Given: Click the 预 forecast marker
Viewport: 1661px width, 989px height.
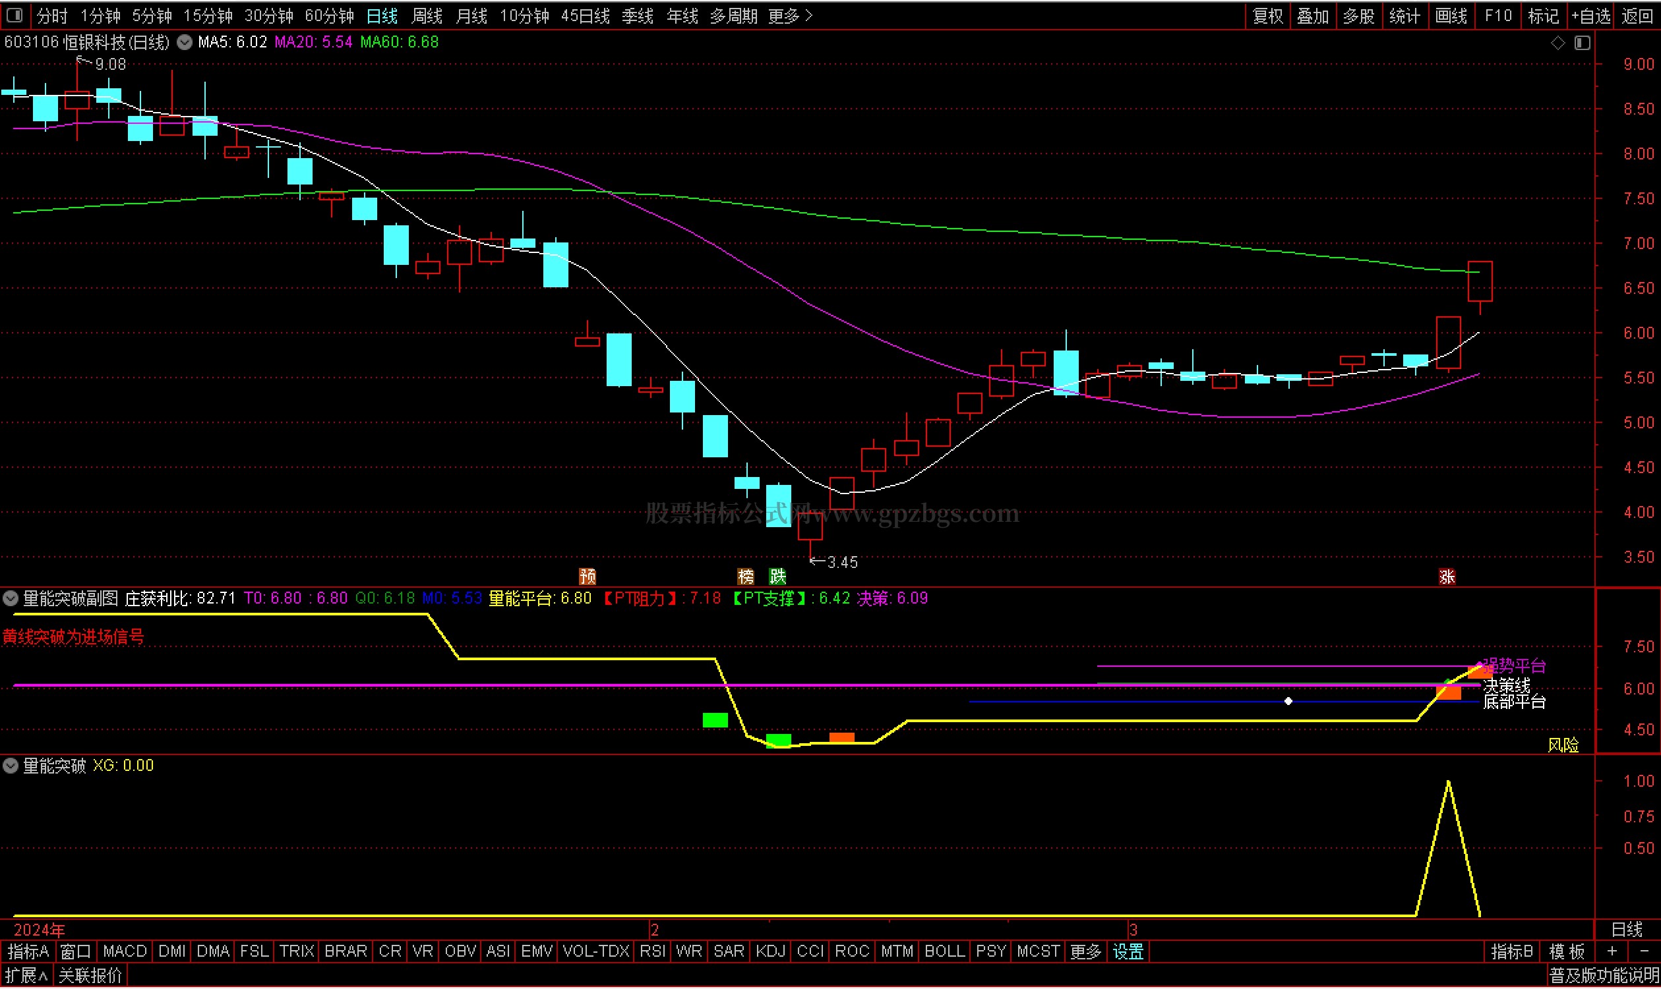Looking at the screenshot, I should (588, 577).
